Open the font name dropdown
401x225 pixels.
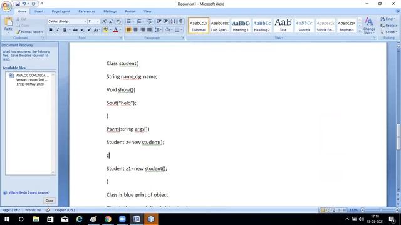[85, 21]
